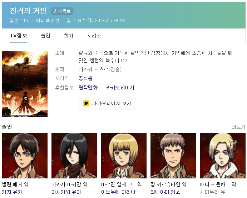Select the TV정보 tab

point(19,36)
